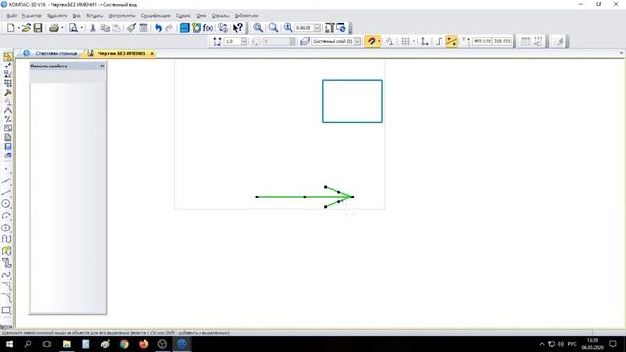This screenshot has width=626, height=352.
Task: Open the Specification menu
Action: coord(156,16)
